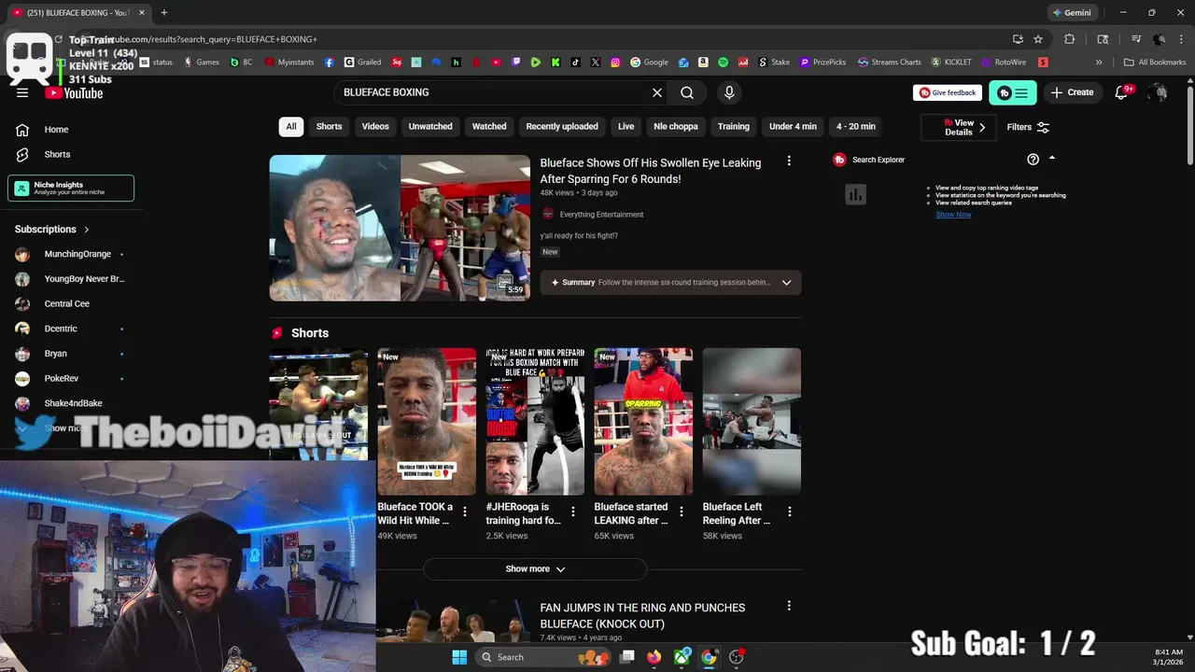Open options for the Swollen Eye video

coord(789,161)
